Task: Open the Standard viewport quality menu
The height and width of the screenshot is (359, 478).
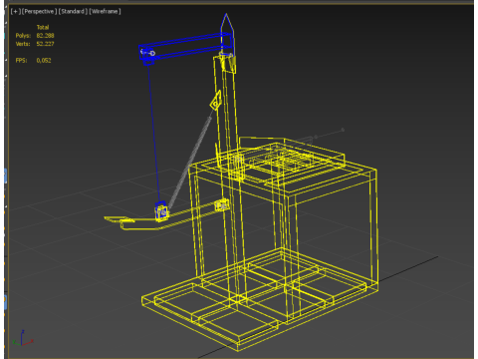Action: (73, 11)
